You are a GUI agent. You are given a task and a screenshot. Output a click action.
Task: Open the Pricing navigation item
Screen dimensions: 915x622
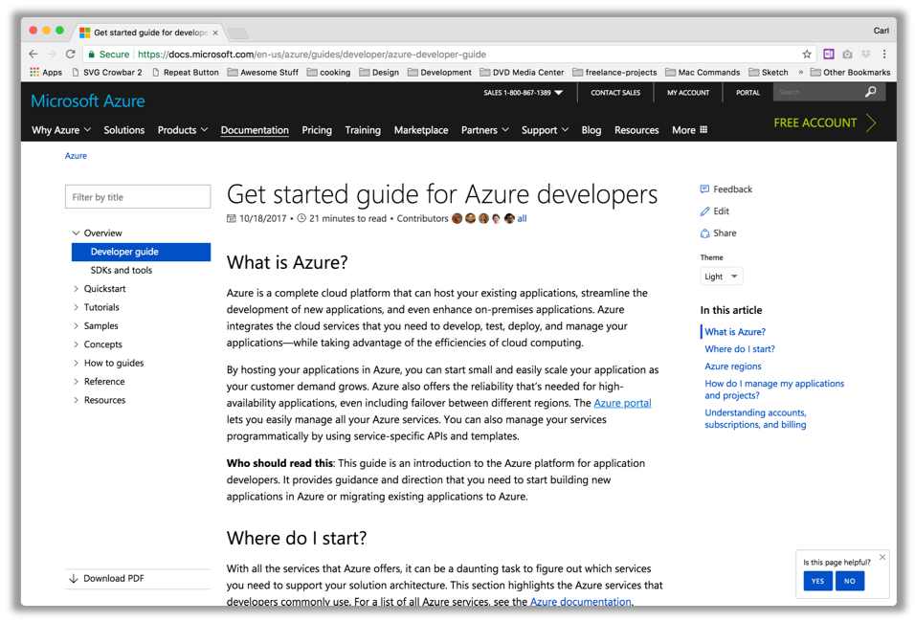[x=317, y=129]
